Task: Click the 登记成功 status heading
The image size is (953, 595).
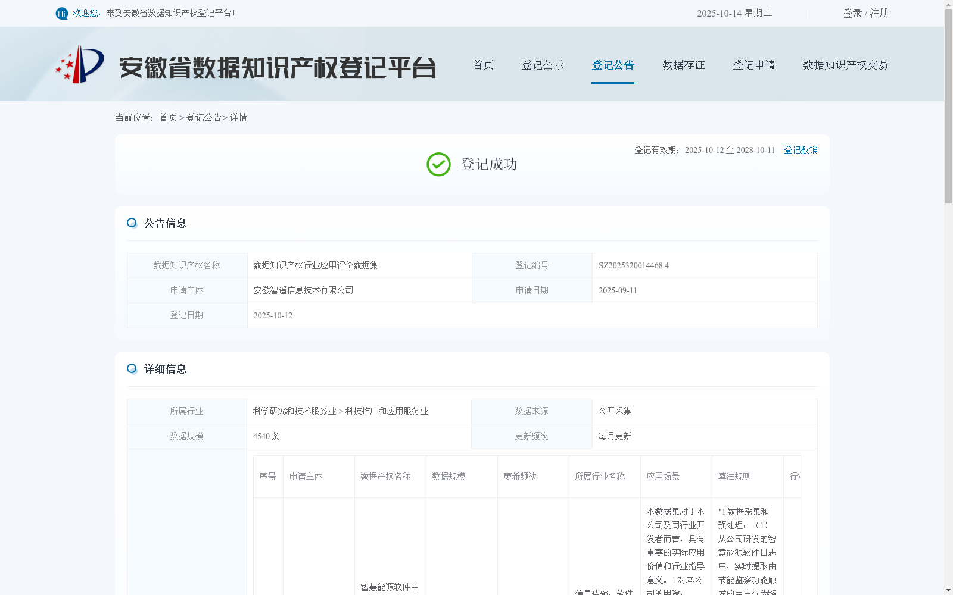Action: (x=489, y=164)
